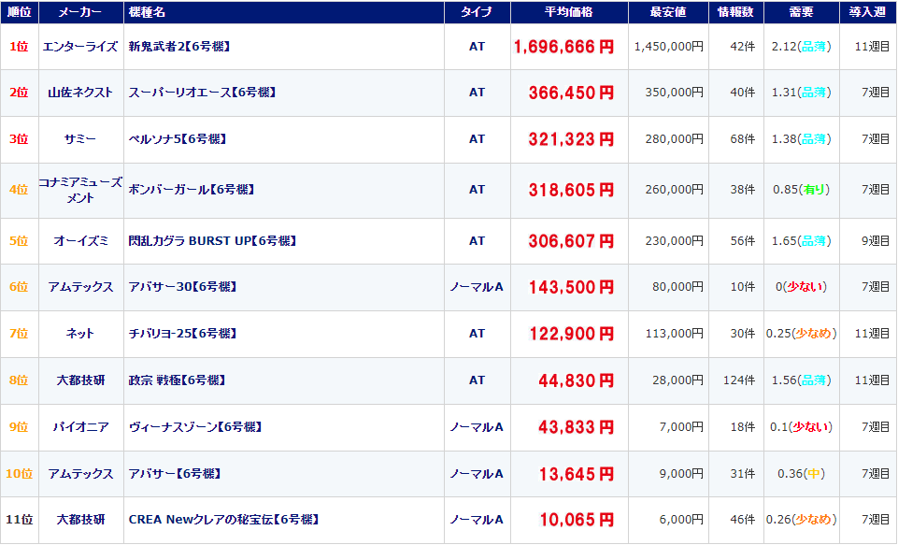Open the スーパーリオエース【6号機】 link
Image resolution: width=898 pixels, height=545 pixels.
pyautogui.click(x=202, y=93)
